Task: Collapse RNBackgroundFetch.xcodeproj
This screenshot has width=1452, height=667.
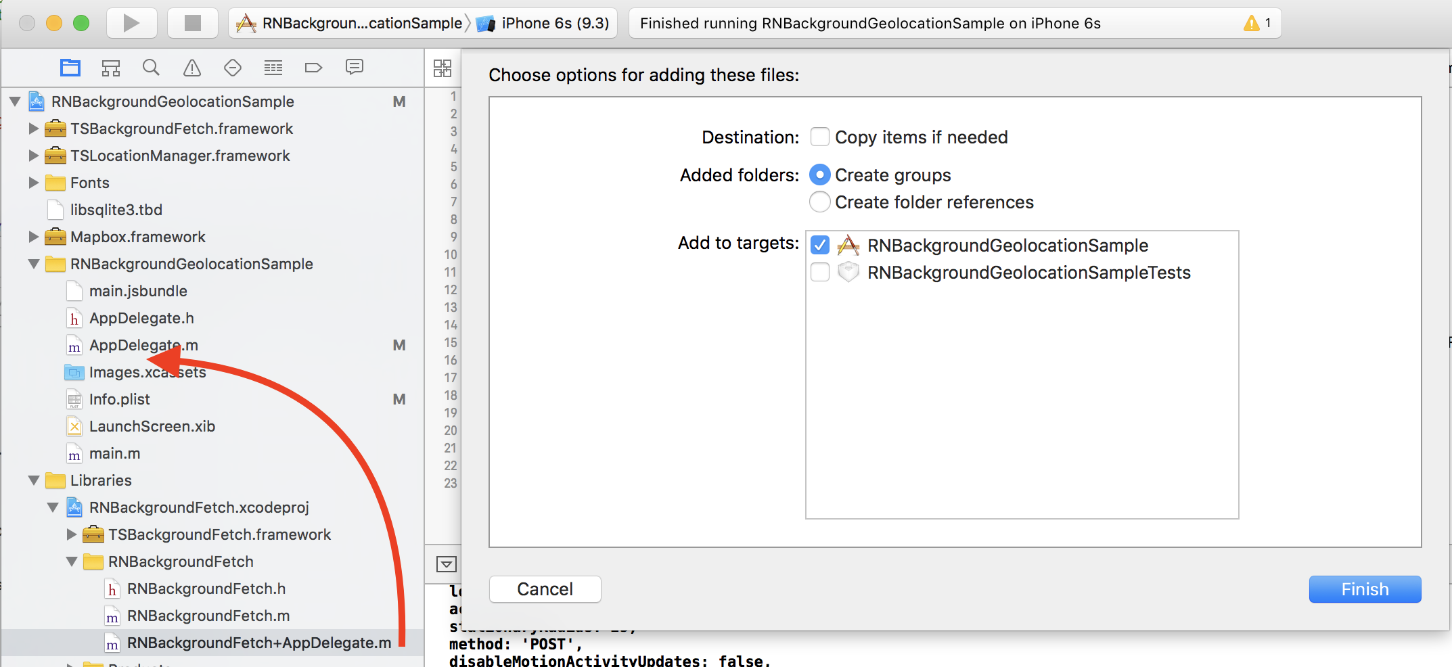Action: click(x=52, y=507)
